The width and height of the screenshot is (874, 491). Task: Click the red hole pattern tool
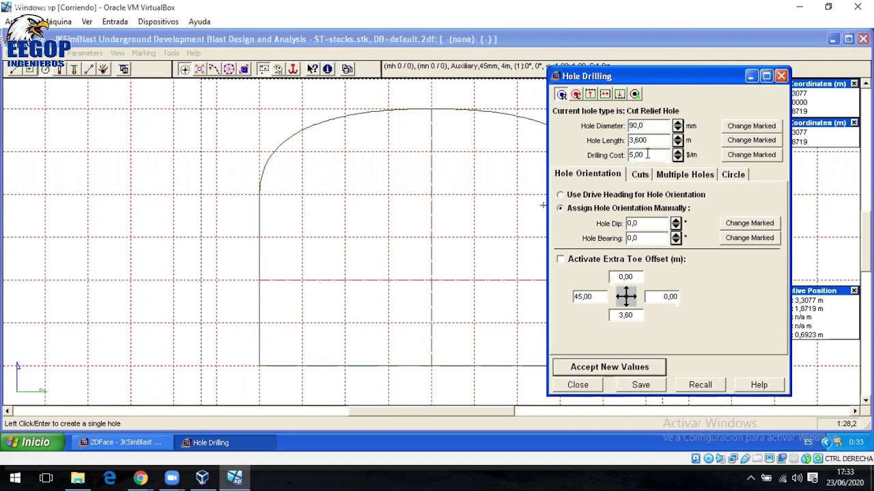pos(199,69)
